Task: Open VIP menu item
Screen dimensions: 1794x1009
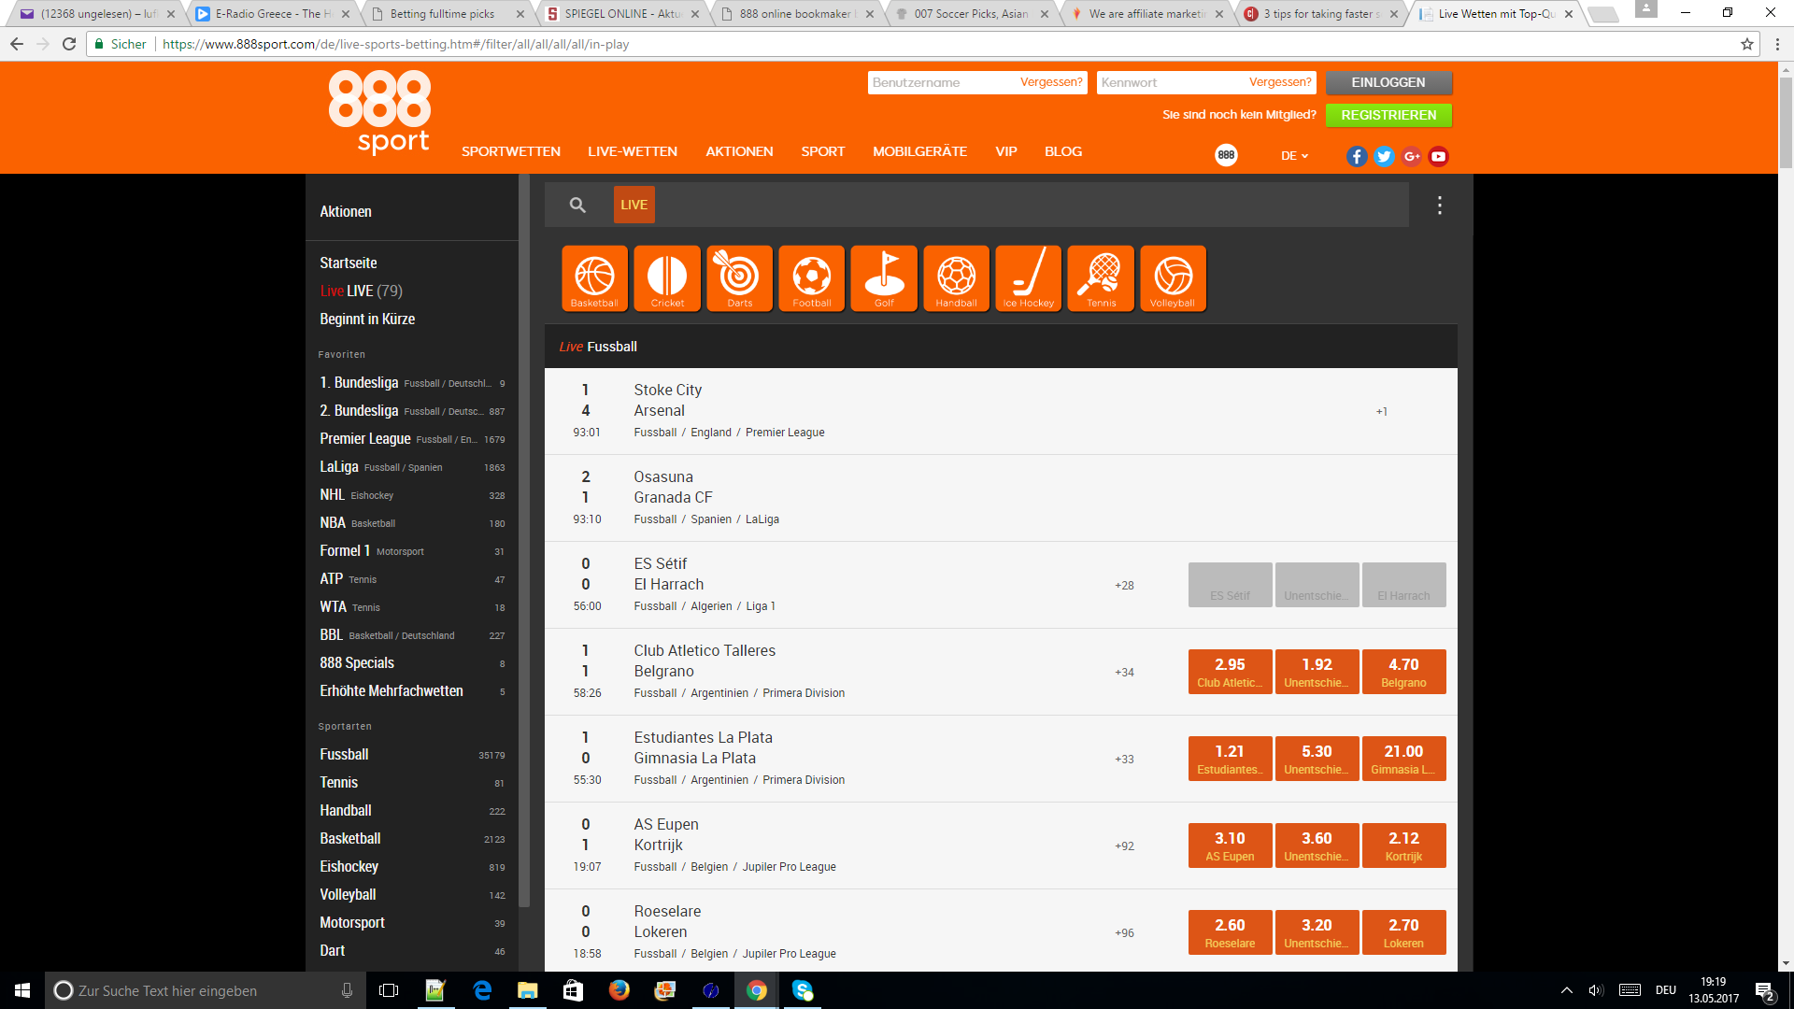Action: (x=1005, y=151)
